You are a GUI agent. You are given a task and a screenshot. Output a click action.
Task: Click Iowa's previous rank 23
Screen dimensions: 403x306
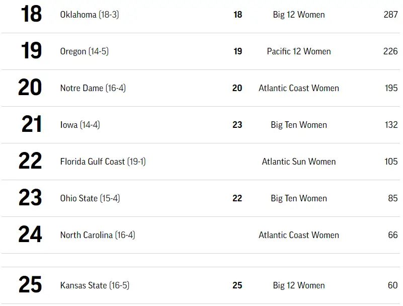point(237,125)
